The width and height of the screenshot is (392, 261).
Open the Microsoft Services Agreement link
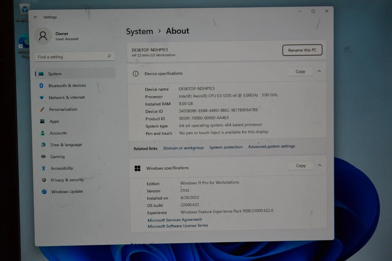[174, 219]
